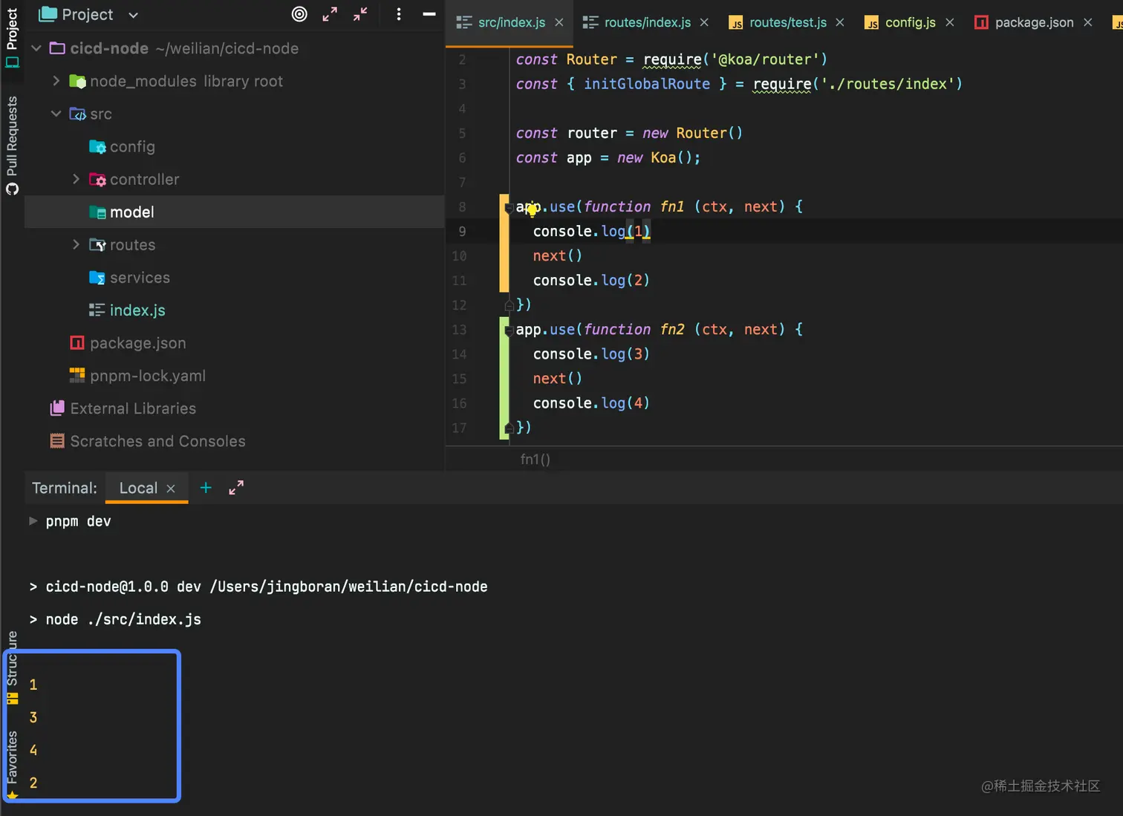The image size is (1123, 816).
Task: Click the pnpm dev command in terminal
Action: tap(78, 521)
